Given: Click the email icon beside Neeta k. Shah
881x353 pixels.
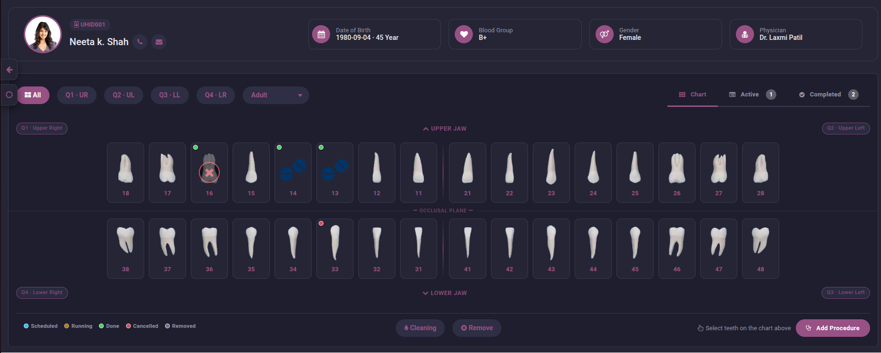Looking at the screenshot, I should [x=159, y=42].
